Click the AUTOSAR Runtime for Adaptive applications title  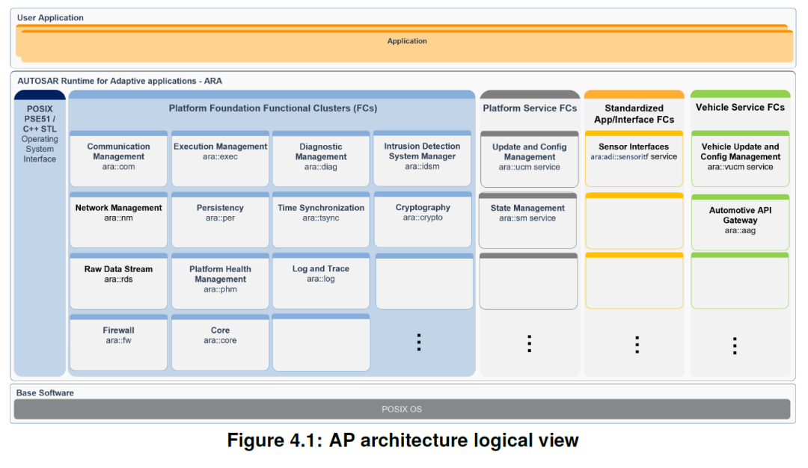[120, 81]
